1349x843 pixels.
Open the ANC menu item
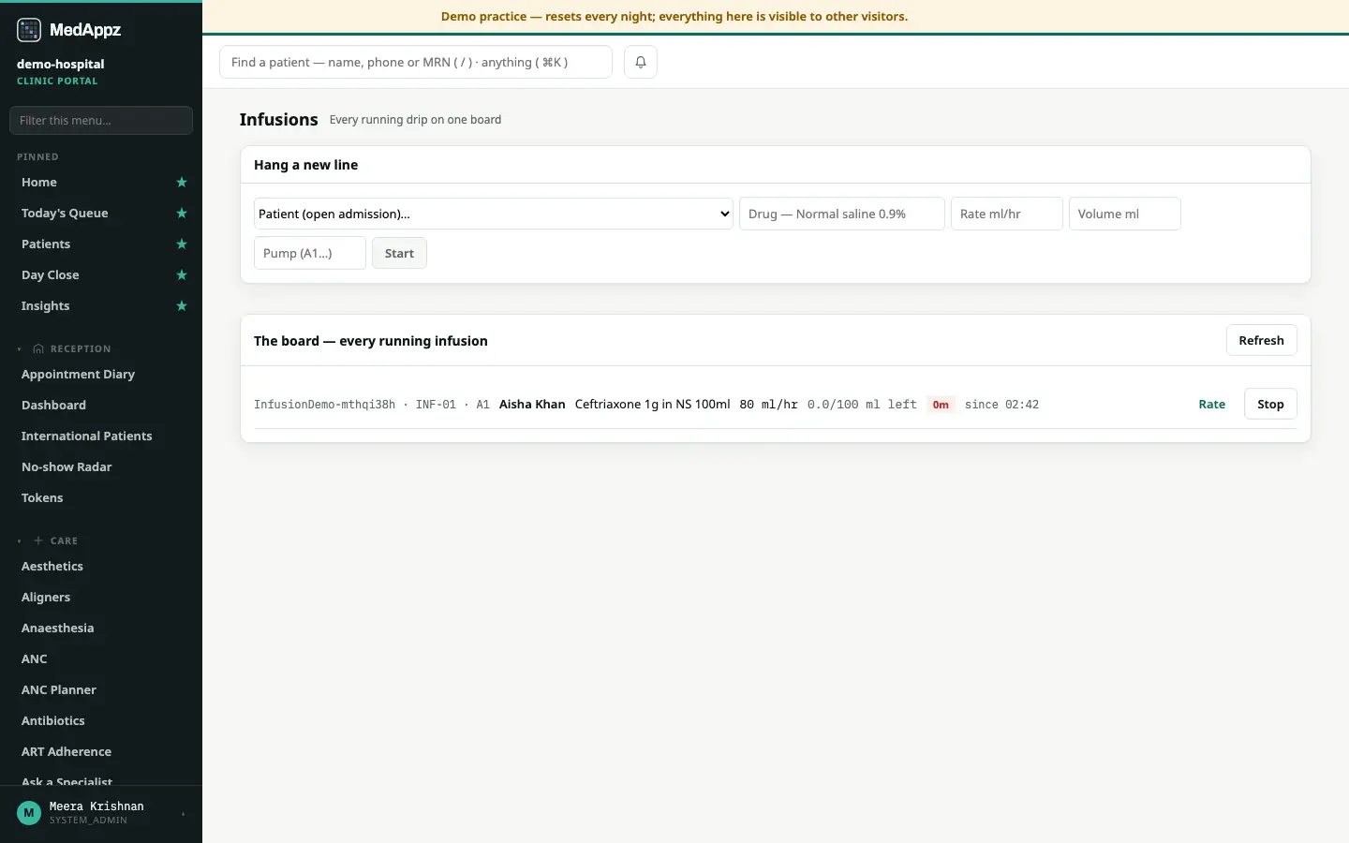click(x=34, y=659)
